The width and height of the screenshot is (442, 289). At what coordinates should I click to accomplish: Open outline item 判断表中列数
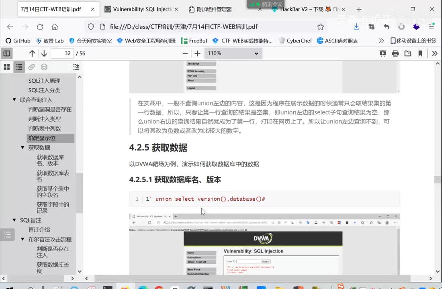coord(45,128)
